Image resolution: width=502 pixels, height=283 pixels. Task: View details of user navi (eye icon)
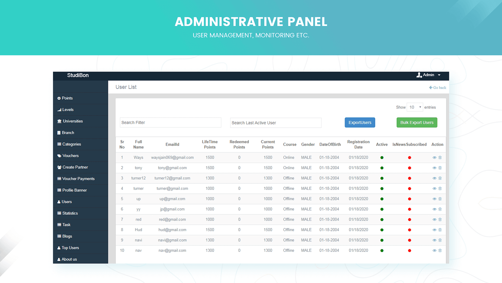click(x=434, y=240)
